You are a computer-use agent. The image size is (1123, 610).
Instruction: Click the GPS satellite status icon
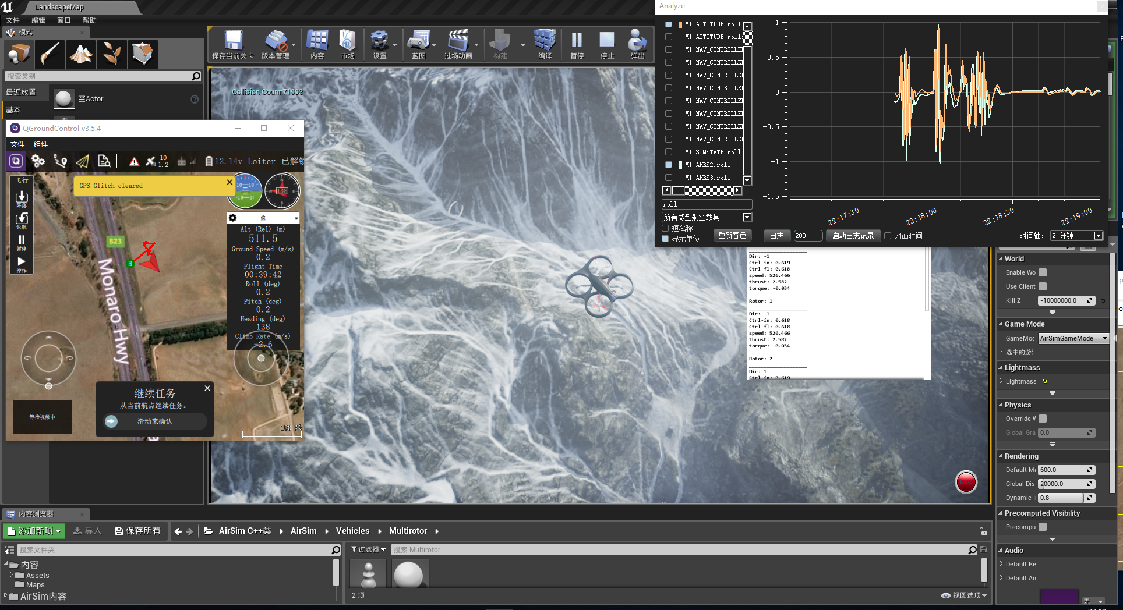coord(150,161)
